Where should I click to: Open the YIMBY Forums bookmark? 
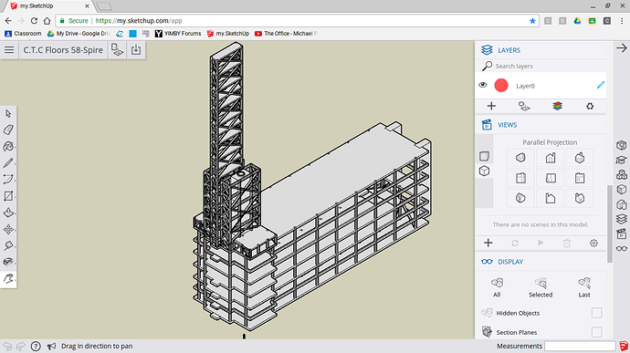178,34
